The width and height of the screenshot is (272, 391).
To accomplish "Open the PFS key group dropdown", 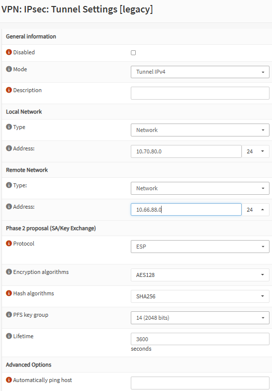I will coord(200,318).
